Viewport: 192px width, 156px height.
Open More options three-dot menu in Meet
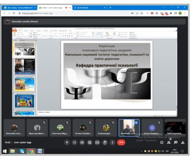point(113,142)
